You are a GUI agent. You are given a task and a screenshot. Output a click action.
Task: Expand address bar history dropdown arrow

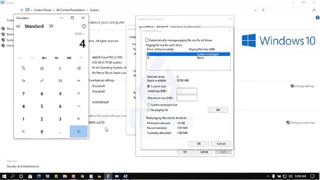255,10
